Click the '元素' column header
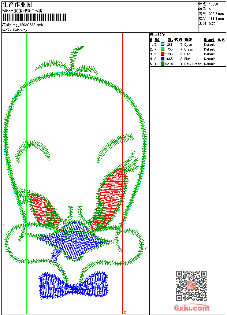 click(221, 40)
